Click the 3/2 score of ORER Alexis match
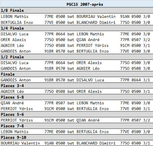The width and height of the screenshot is (153, 146). pos(146,40)
